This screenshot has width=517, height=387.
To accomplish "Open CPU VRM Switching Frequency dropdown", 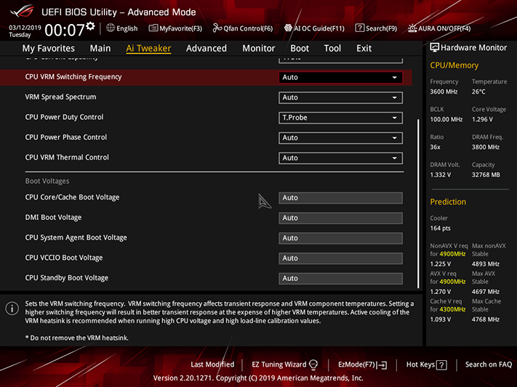I will [340, 78].
